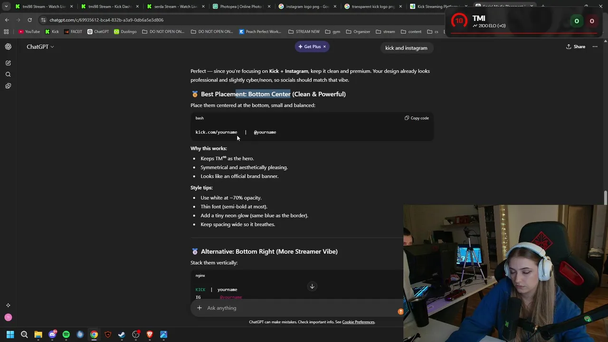Click the kick.com/yourname code text
608x342 pixels.
point(216,132)
